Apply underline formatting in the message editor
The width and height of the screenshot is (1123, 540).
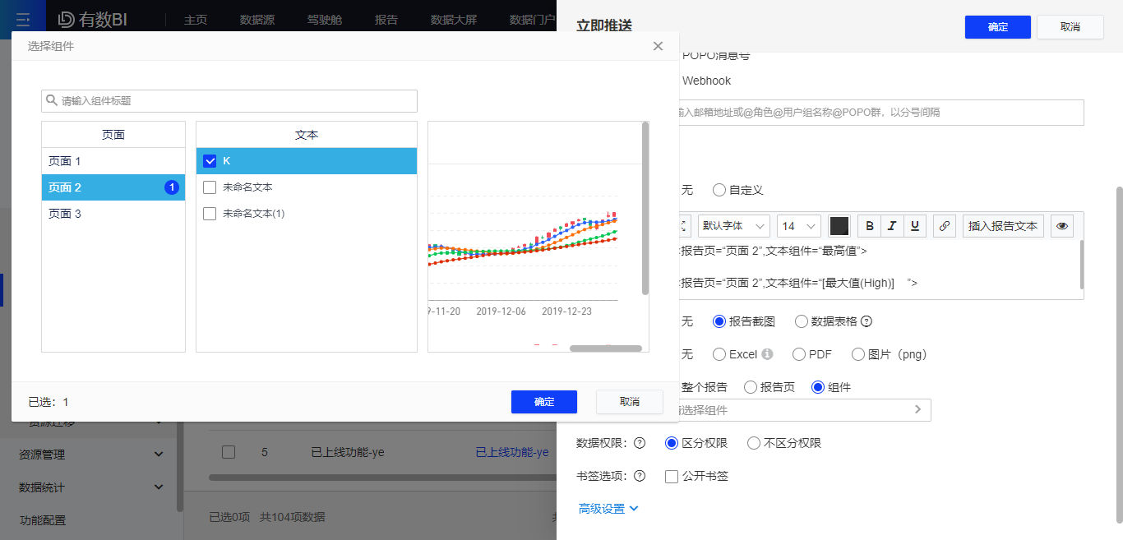(x=914, y=225)
